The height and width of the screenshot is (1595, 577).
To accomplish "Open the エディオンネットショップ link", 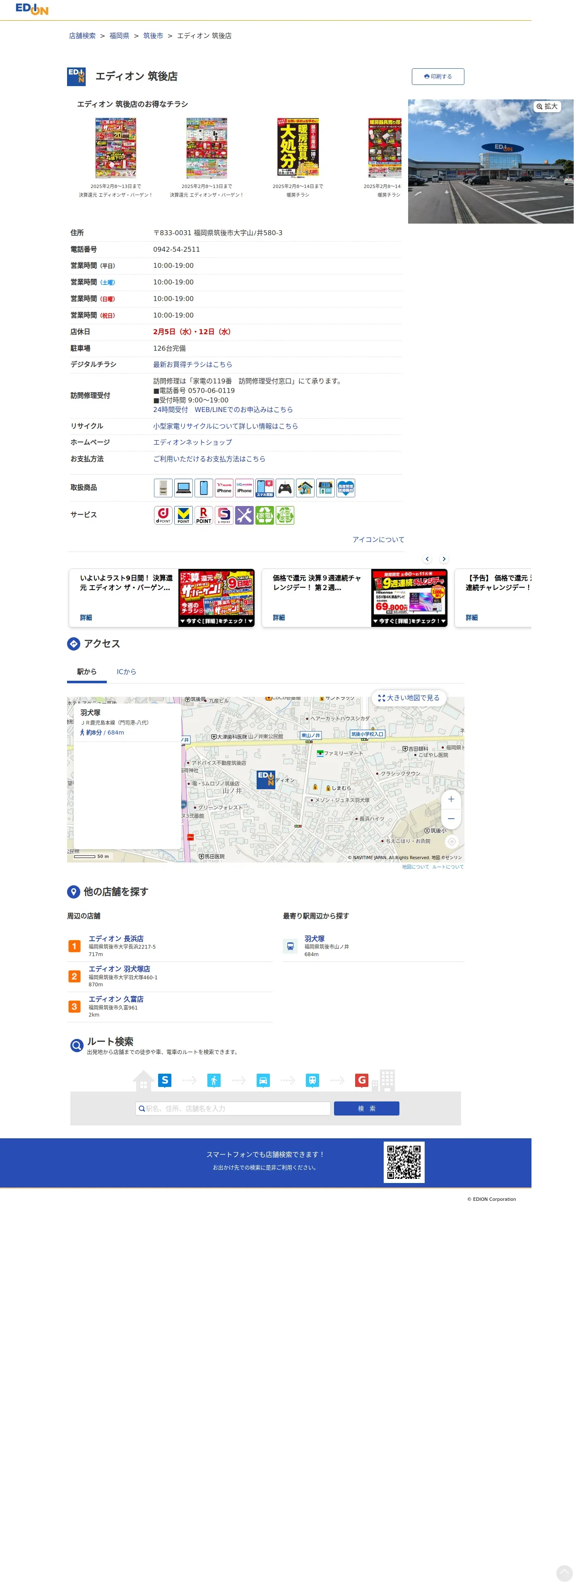I will click(x=192, y=443).
